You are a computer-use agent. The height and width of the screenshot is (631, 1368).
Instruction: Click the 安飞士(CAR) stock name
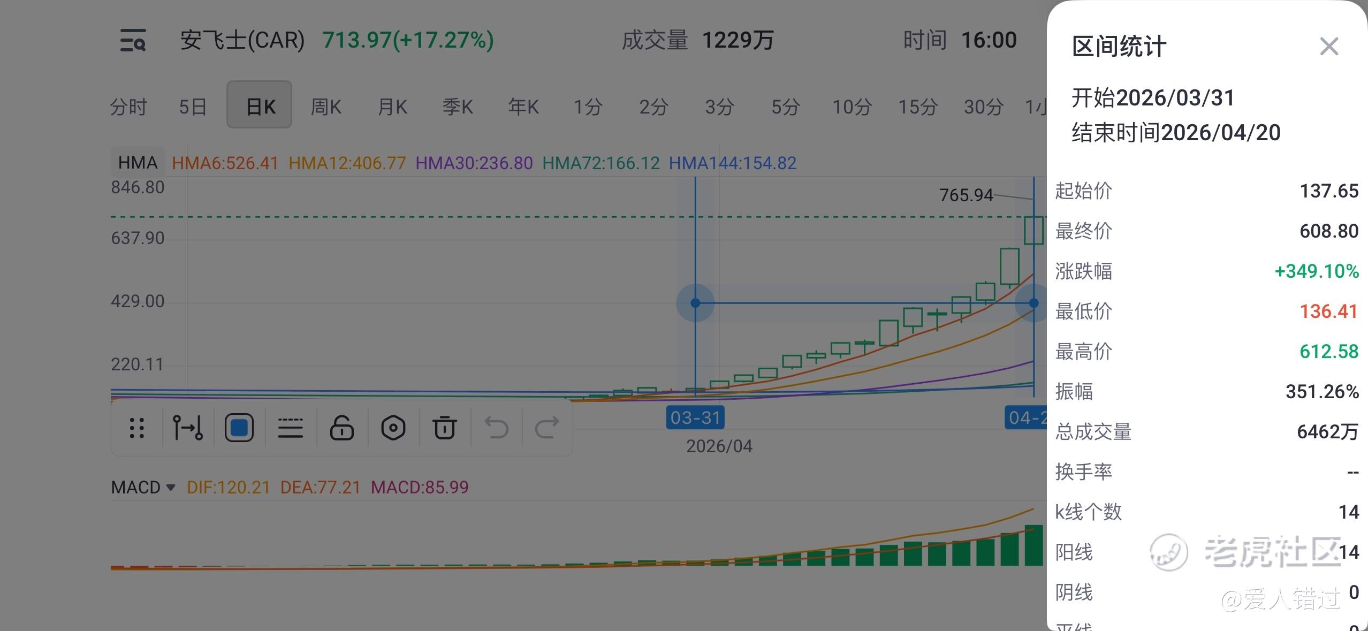[x=242, y=41]
